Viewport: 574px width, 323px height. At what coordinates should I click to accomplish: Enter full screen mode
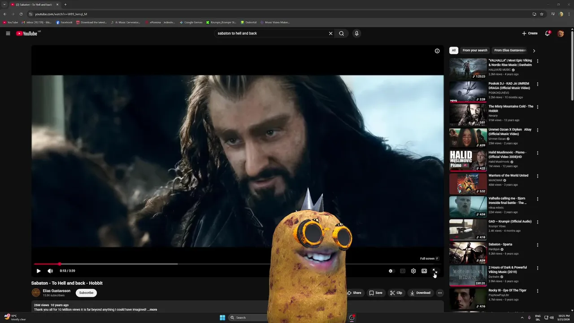click(435, 271)
